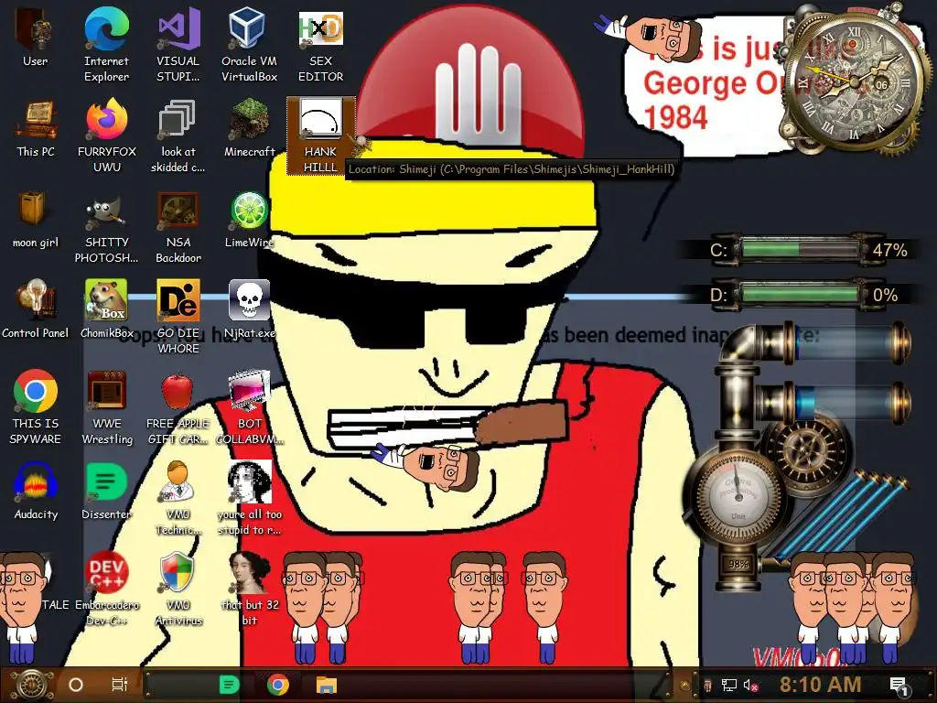The height and width of the screenshot is (703, 937).
Task: Open the VISUAL STUPI... icon
Action: click(x=178, y=45)
